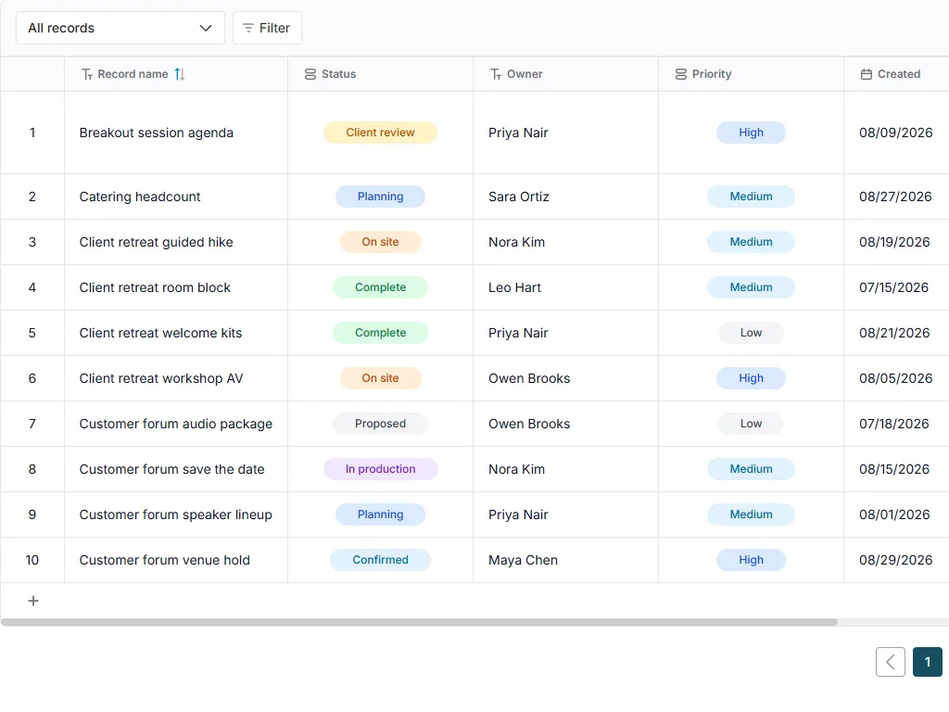Open Customer forum save the date record

tap(171, 469)
